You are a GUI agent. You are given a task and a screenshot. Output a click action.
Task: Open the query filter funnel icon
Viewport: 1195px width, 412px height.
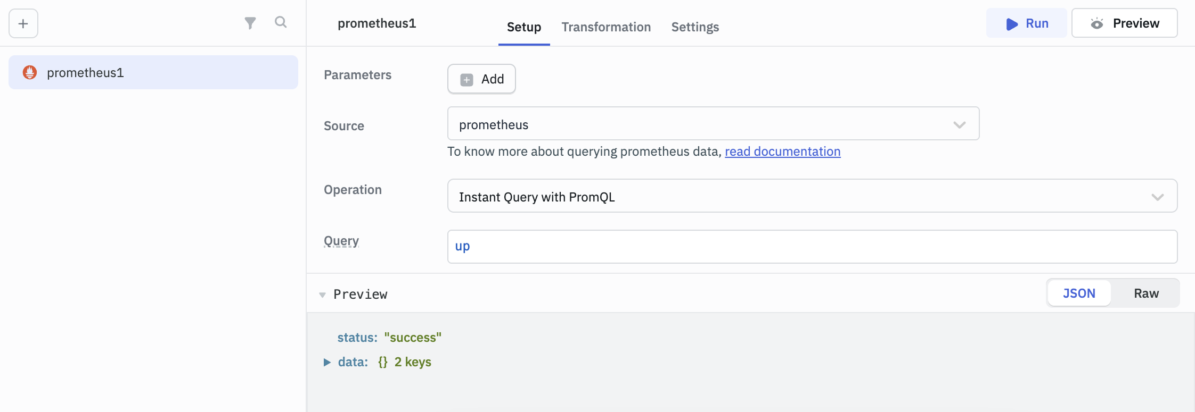pos(250,23)
